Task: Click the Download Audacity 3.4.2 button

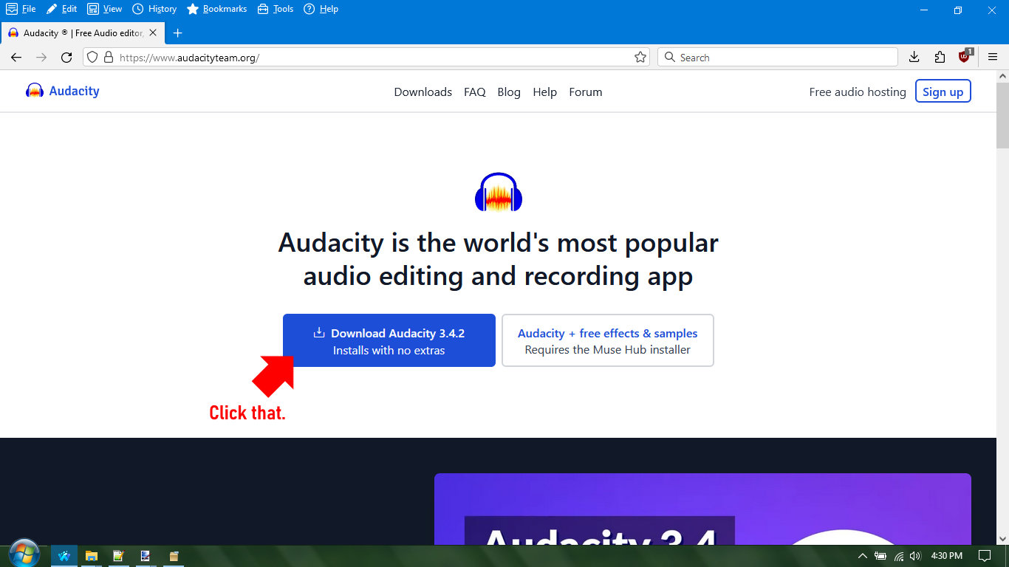Action: click(x=389, y=340)
